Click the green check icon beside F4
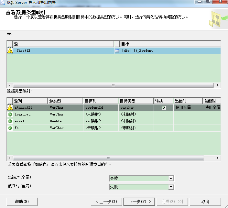The image size is (228, 208). pyautogui.click(x=10, y=128)
